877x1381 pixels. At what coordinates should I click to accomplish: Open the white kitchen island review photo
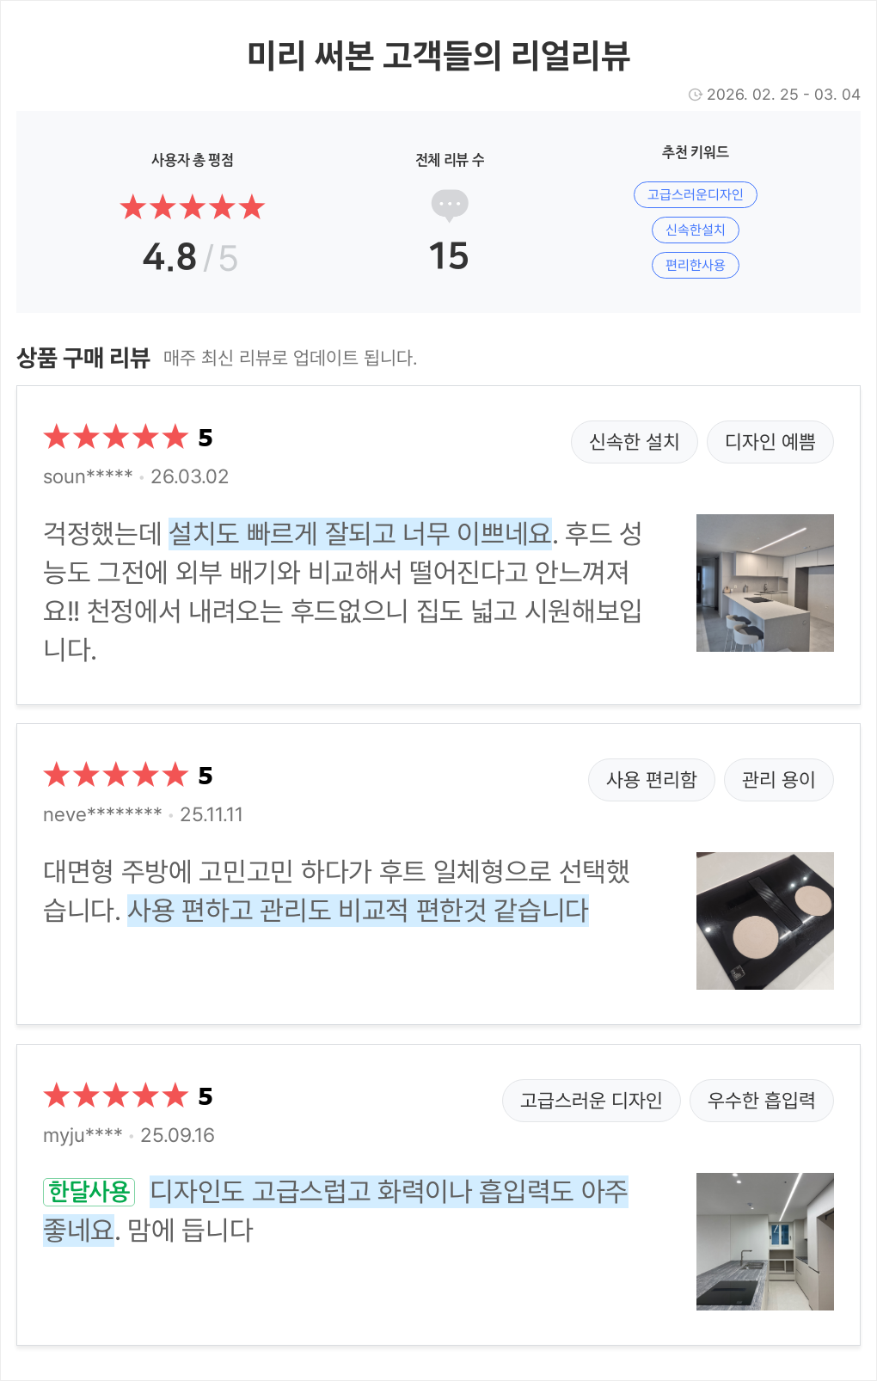click(x=764, y=583)
